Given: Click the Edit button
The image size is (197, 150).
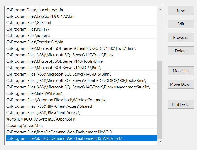Looking at the screenshot, I should [181, 24].
